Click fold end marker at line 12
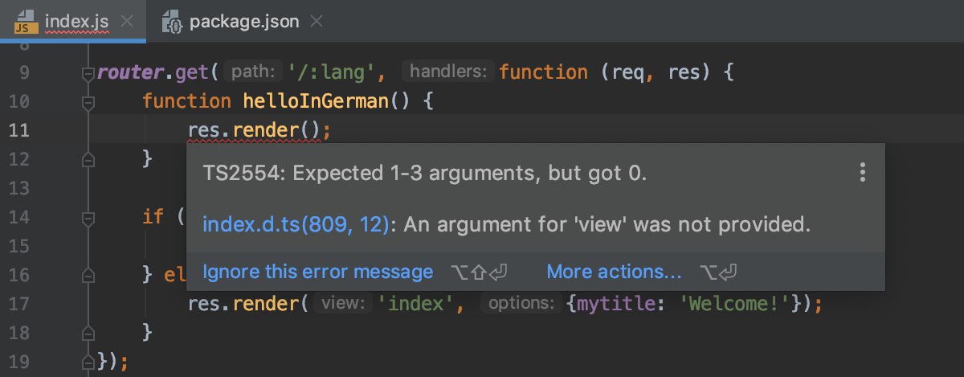Screen dimensions: 964x377 point(88,160)
